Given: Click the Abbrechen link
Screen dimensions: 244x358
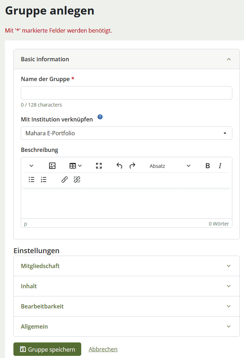Looking at the screenshot, I should click(103, 349).
